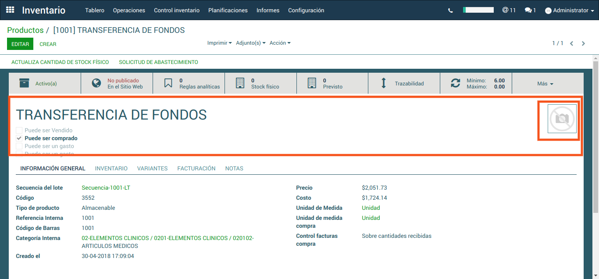Open the Secuencia-1001-LT link
The width and height of the screenshot is (599, 279).
click(106, 188)
